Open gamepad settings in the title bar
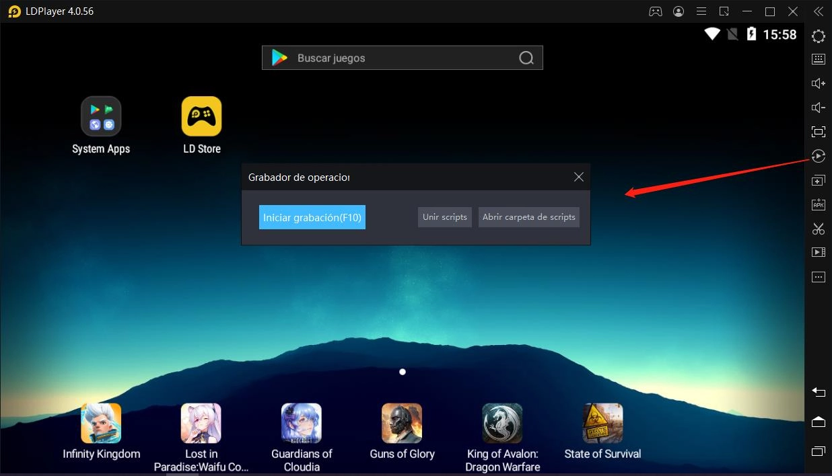 pos(655,11)
